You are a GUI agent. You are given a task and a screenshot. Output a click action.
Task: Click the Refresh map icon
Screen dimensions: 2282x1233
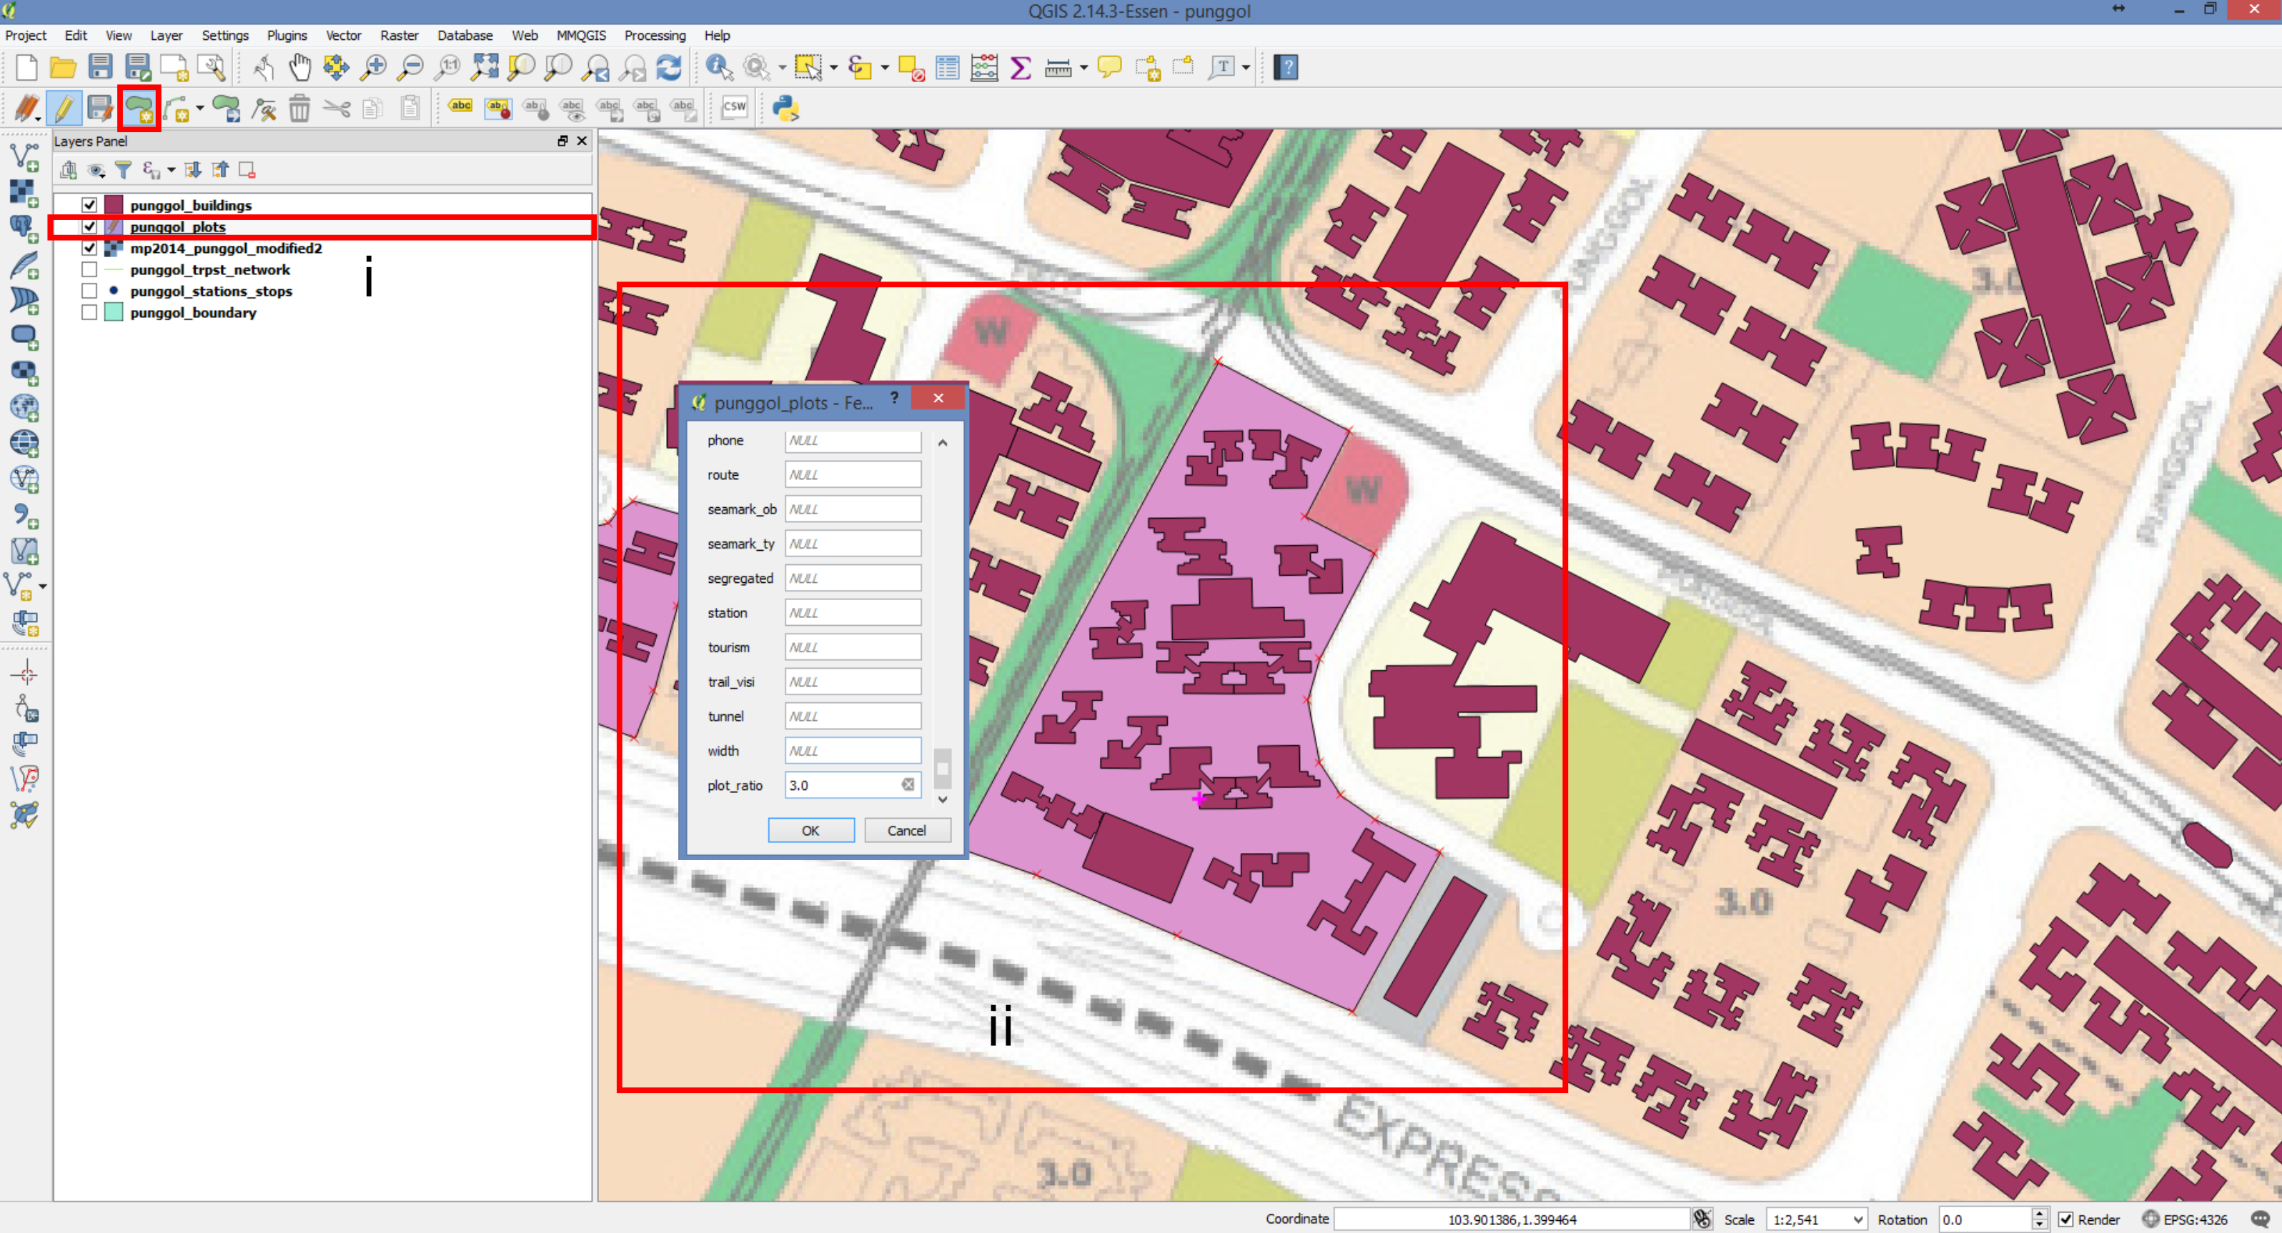(x=669, y=67)
